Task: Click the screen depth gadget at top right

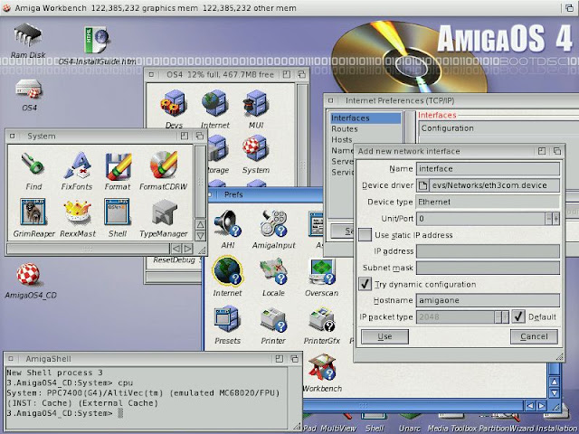Action: click(570, 8)
